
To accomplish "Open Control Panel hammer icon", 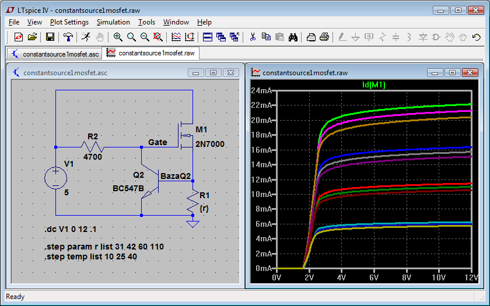I will [68, 37].
